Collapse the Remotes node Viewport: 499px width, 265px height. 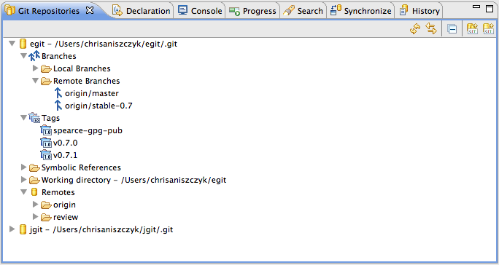23,192
